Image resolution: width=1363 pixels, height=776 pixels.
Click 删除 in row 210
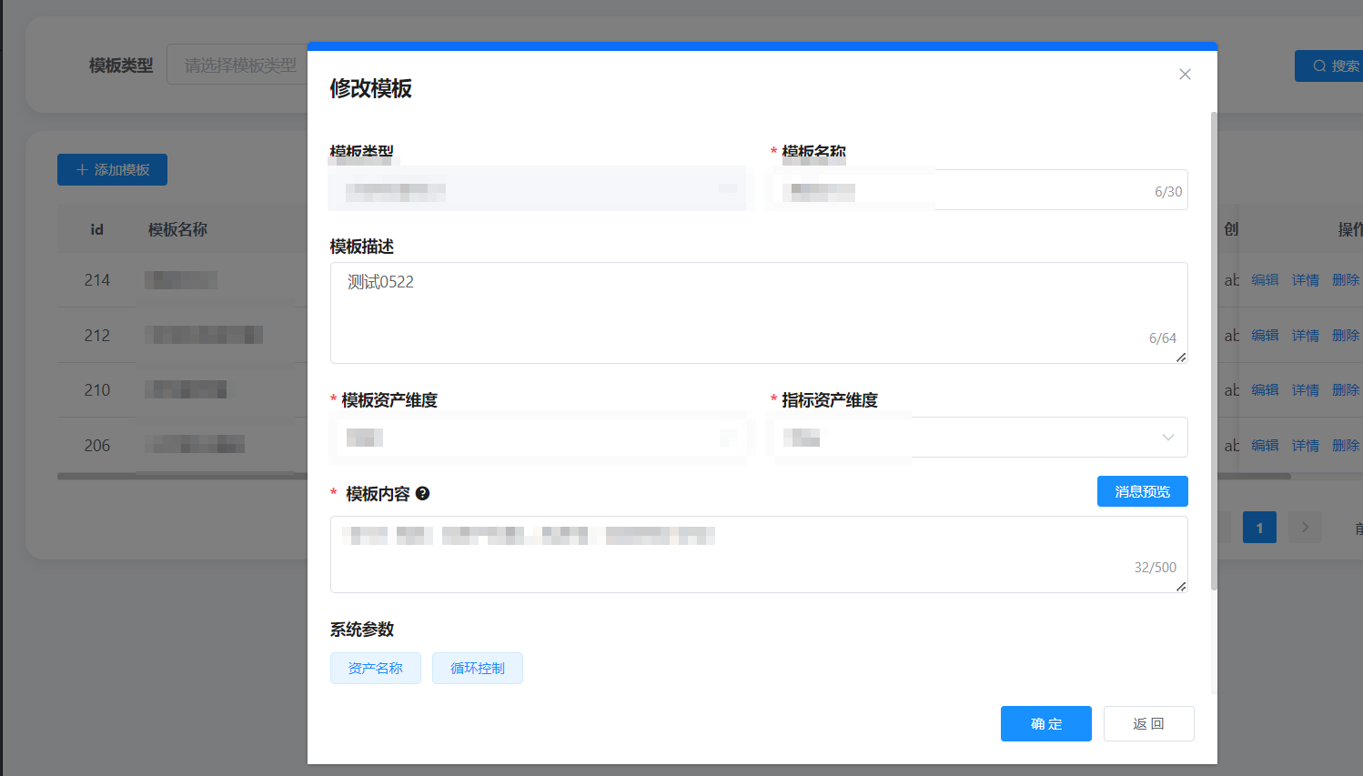pos(1346,390)
